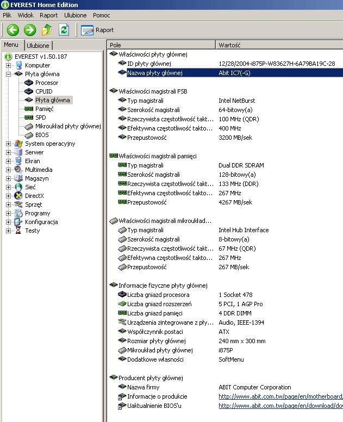This screenshot has width=343, height=422.
Task: Expand the Serwer tree node
Action: coord(8,152)
